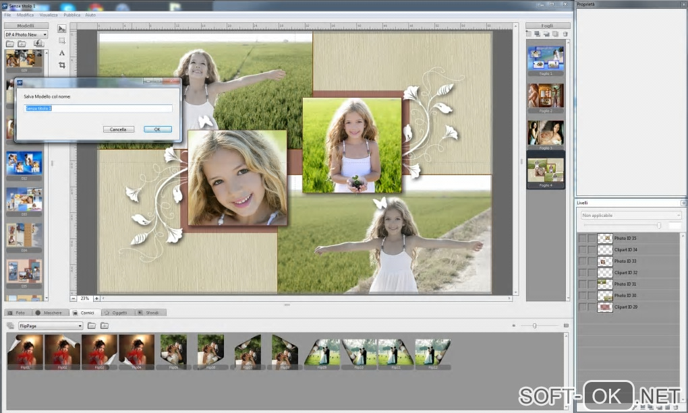
Task: Open the Pubblica menu
Action: coord(71,14)
